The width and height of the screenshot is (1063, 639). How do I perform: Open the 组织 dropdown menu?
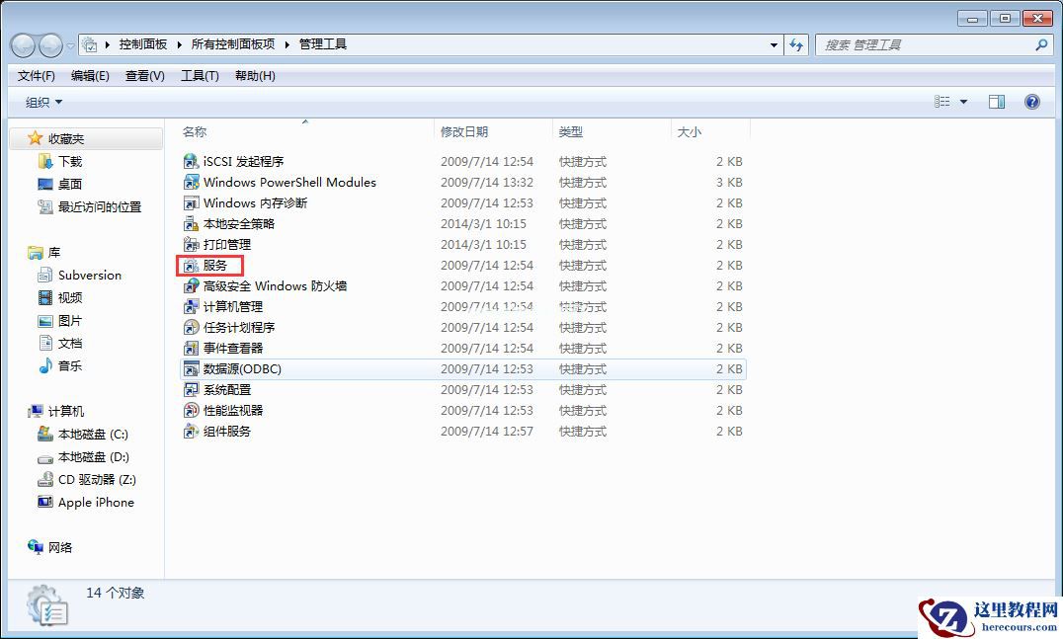(x=40, y=101)
